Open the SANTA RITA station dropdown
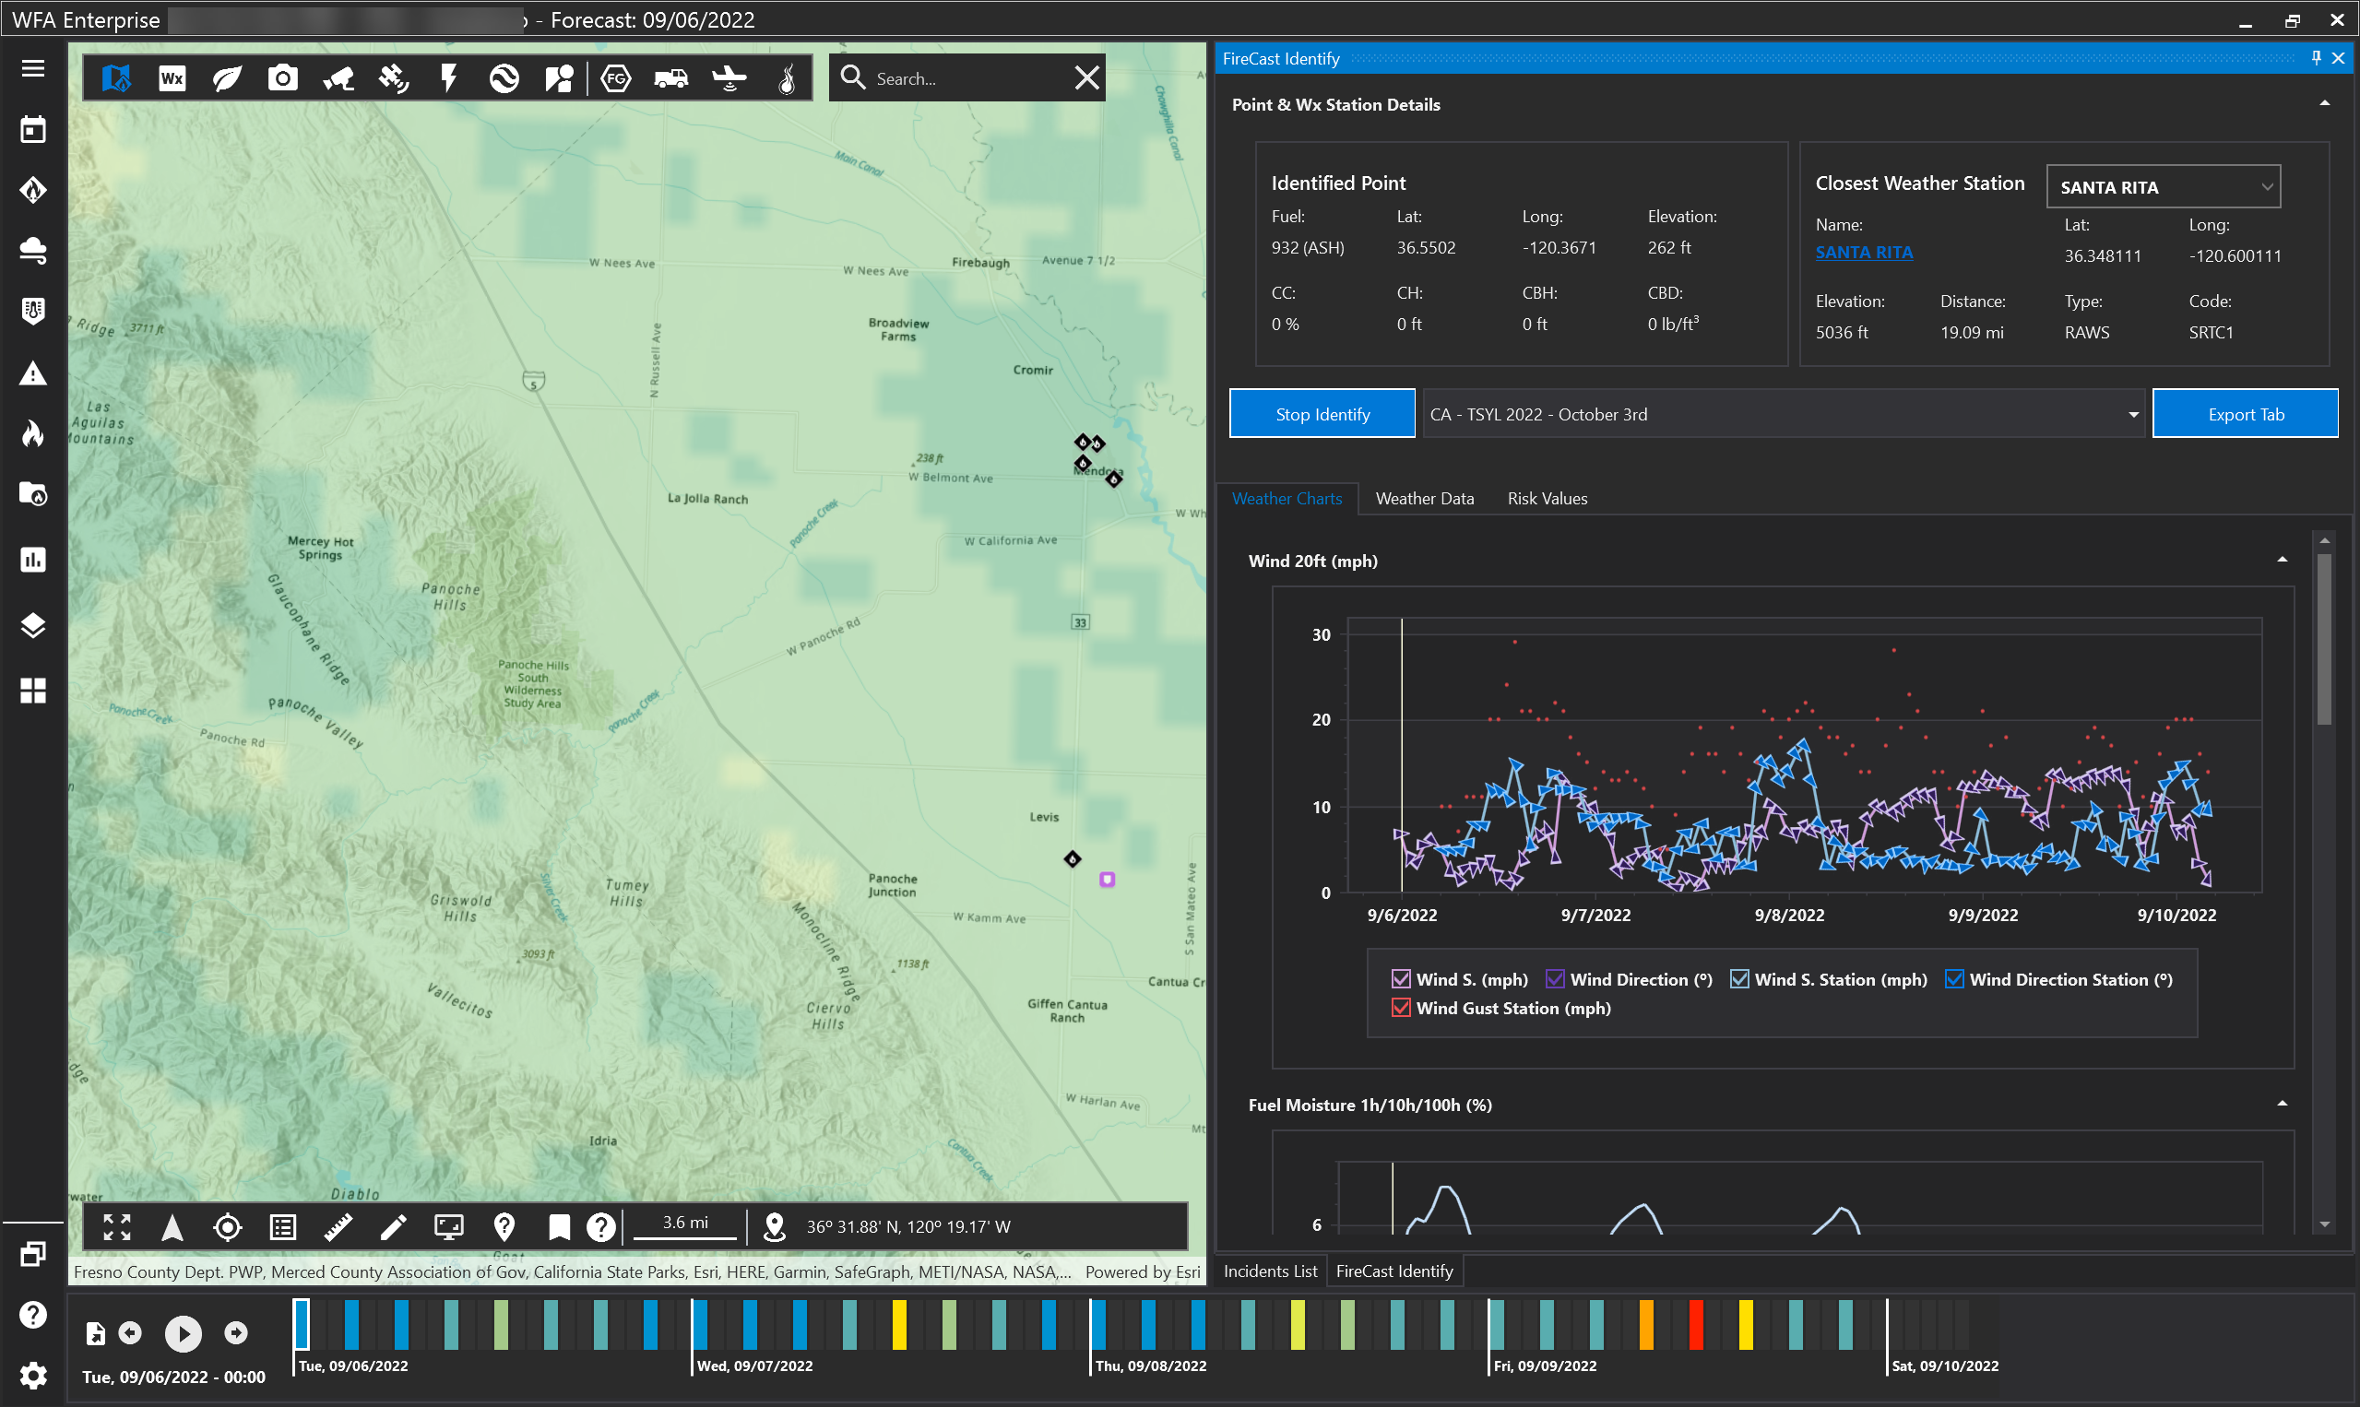The image size is (2360, 1407). point(2163,187)
